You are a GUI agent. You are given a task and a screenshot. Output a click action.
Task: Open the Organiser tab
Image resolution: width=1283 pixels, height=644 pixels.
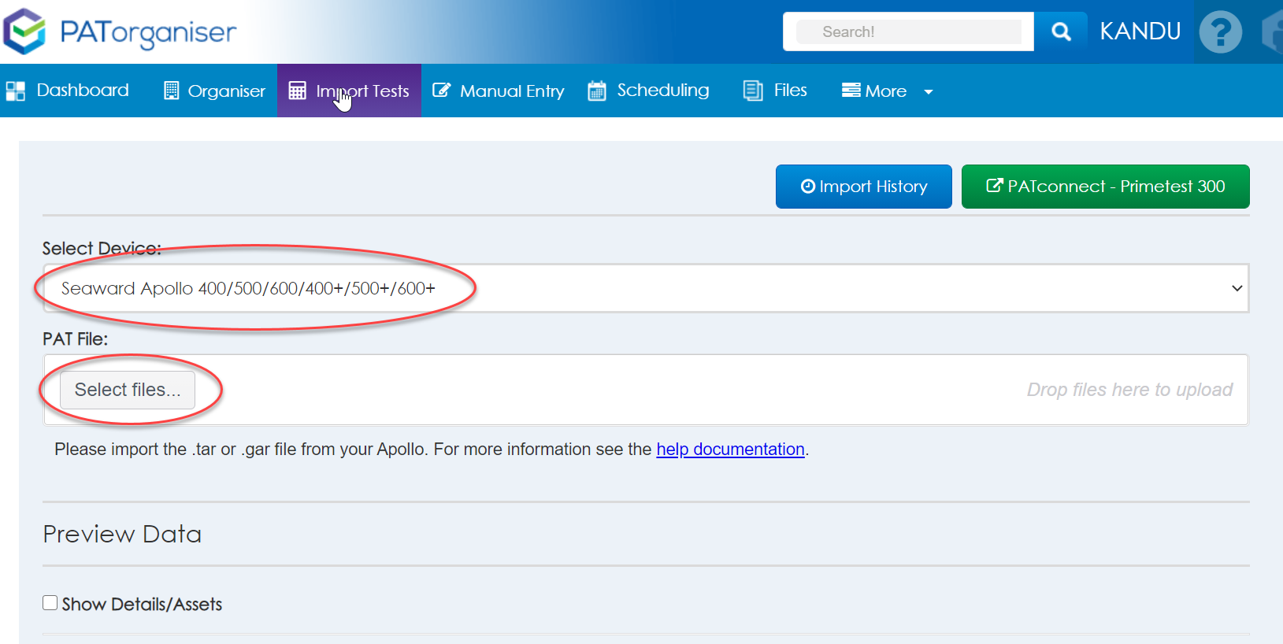[214, 91]
